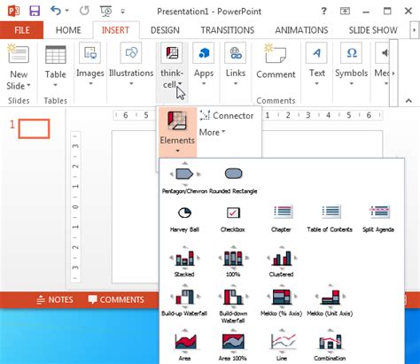Image resolution: width=420 pixels, height=364 pixels.
Task: Show more ribbon groups beside Media
Action: [393, 73]
